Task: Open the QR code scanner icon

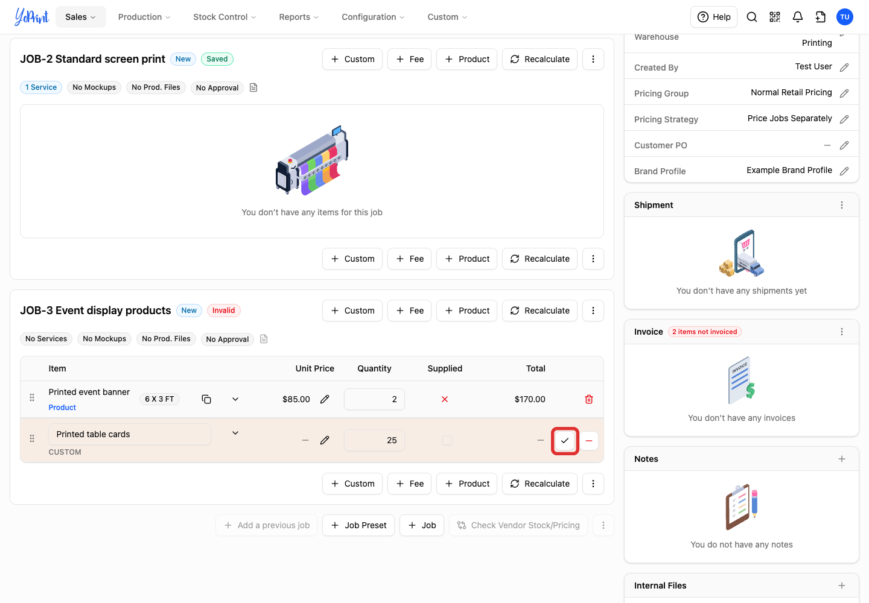Action: tap(775, 17)
